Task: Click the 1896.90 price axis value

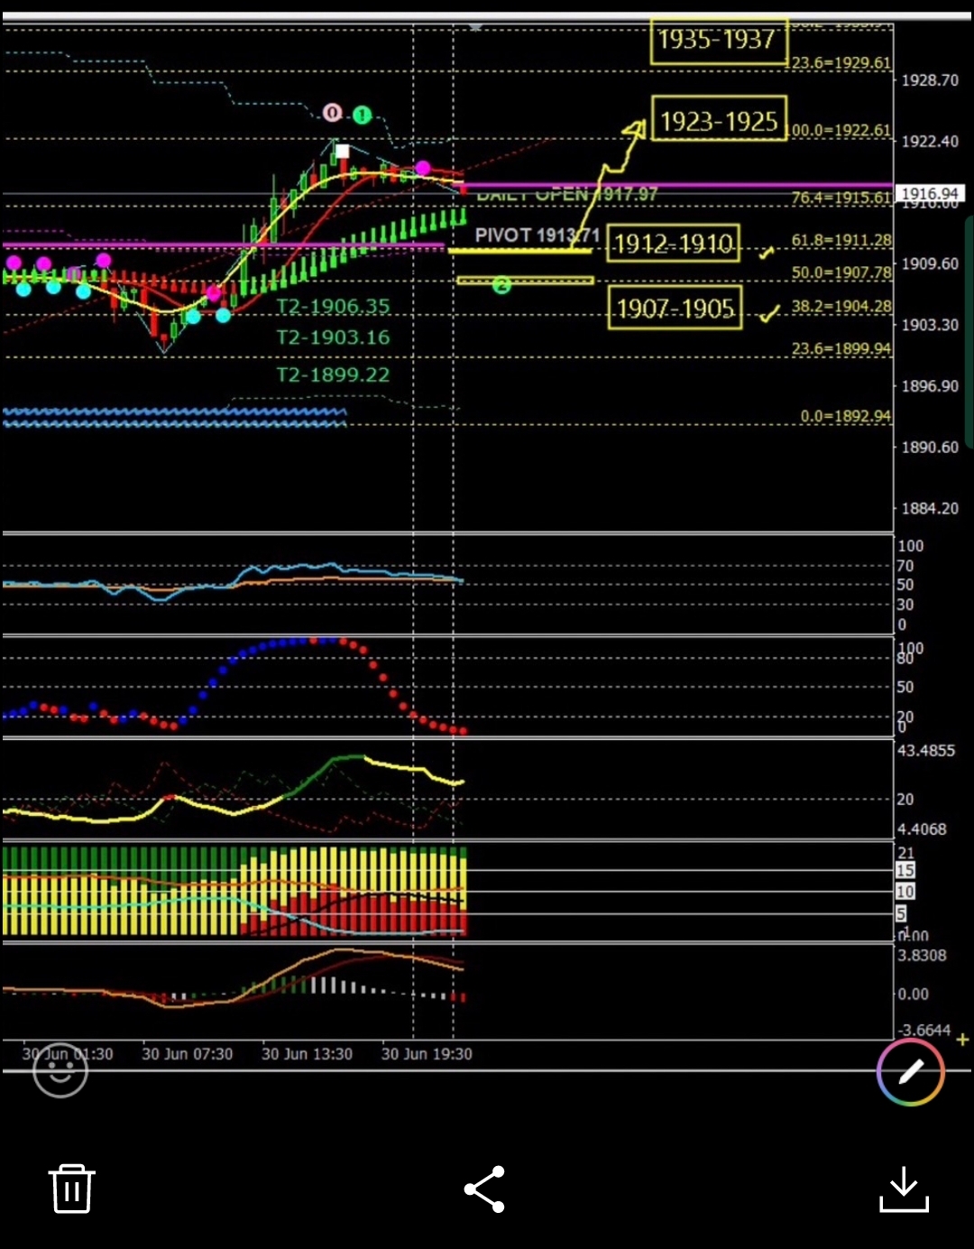Action: (930, 385)
